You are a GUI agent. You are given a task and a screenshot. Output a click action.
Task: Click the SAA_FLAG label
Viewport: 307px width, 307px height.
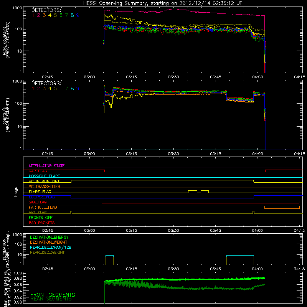click(38, 202)
